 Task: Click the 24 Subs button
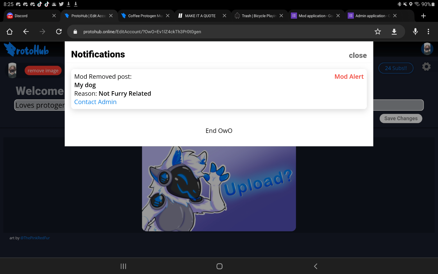point(395,68)
